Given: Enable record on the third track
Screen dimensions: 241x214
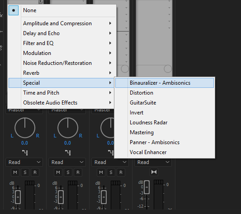Looking at the screenshot, I should [x=121, y=173].
